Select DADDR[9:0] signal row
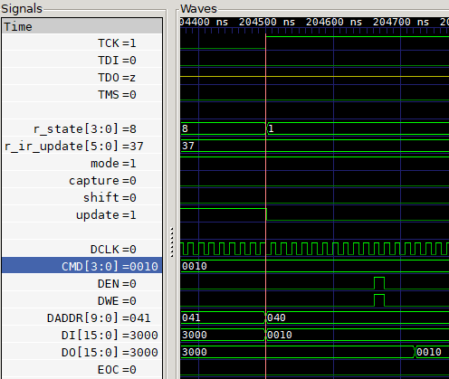The image size is (449, 379). (x=82, y=318)
